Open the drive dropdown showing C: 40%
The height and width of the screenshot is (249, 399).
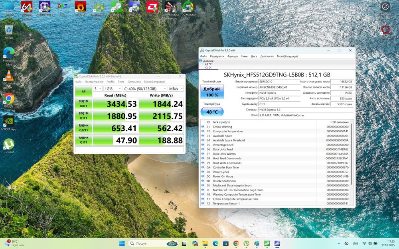pyautogui.click(x=145, y=89)
